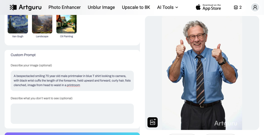264x135 pixels.
Task: Click the Artguru checkered logo icon
Action: 13,7
